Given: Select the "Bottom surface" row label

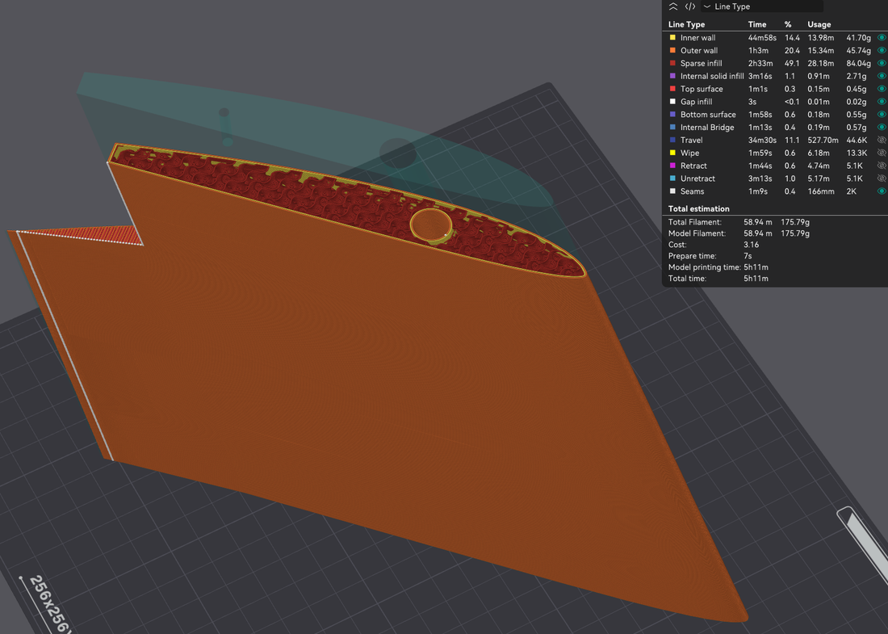Looking at the screenshot, I should (x=708, y=115).
